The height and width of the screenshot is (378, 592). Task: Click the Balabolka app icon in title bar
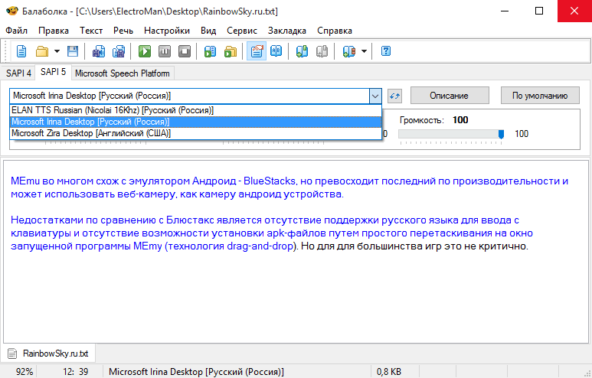coord(12,11)
